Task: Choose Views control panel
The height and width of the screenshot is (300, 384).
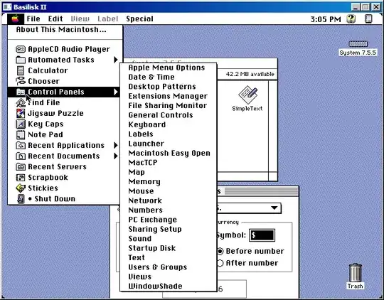Action: click(169, 277)
